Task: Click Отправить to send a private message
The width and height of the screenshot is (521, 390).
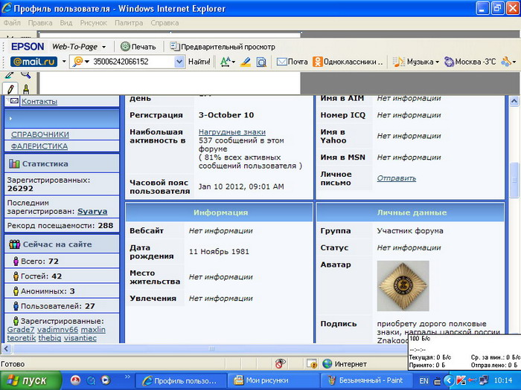Action: click(396, 178)
